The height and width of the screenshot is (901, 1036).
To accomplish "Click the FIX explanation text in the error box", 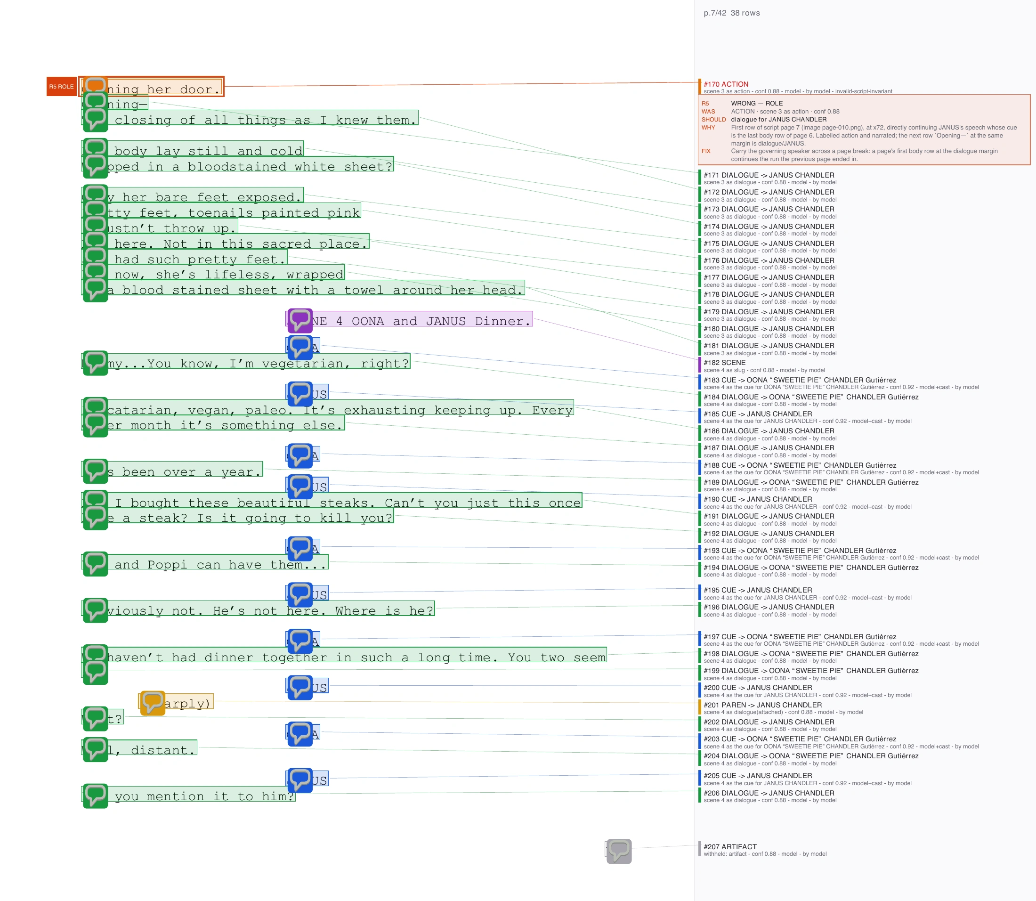I will [864, 155].
